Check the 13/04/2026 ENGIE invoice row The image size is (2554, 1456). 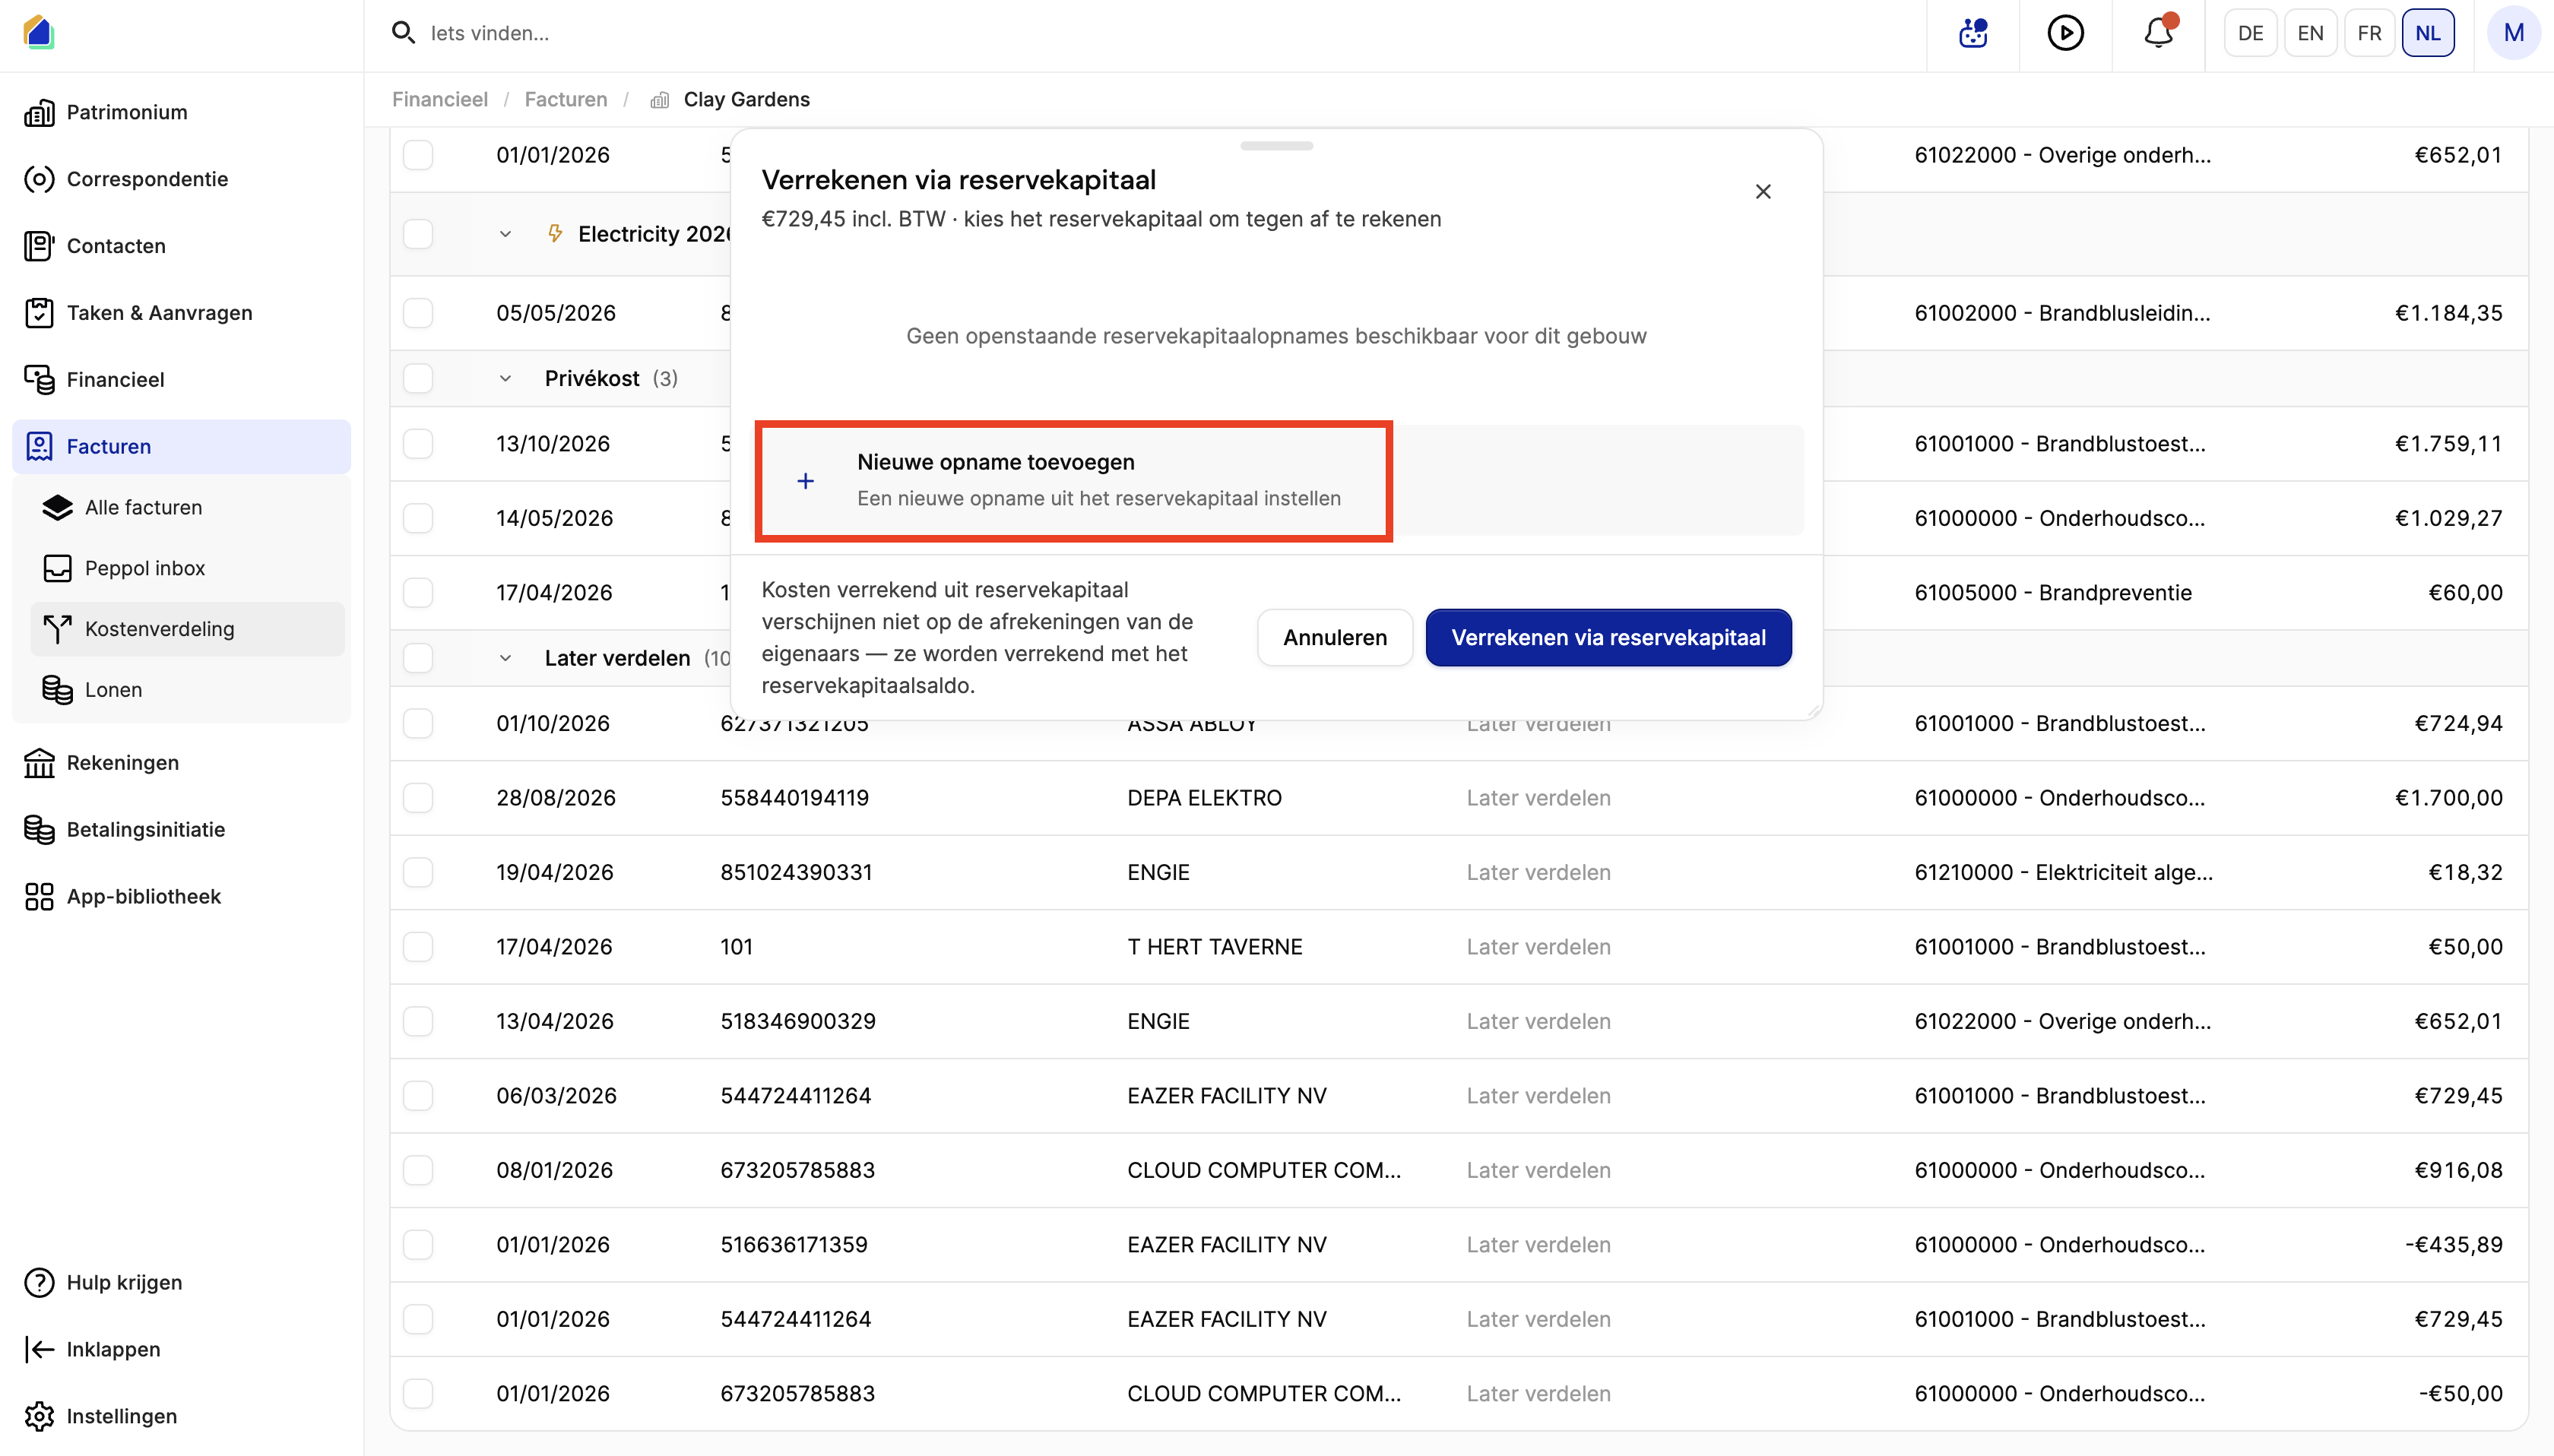(x=418, y=1021)
